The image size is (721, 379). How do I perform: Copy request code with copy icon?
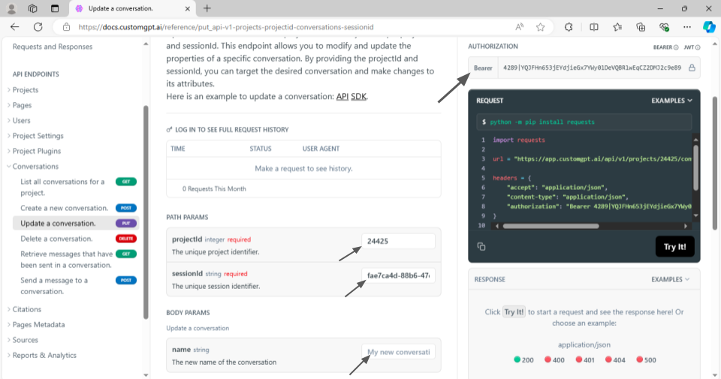(x=481, y=247)
